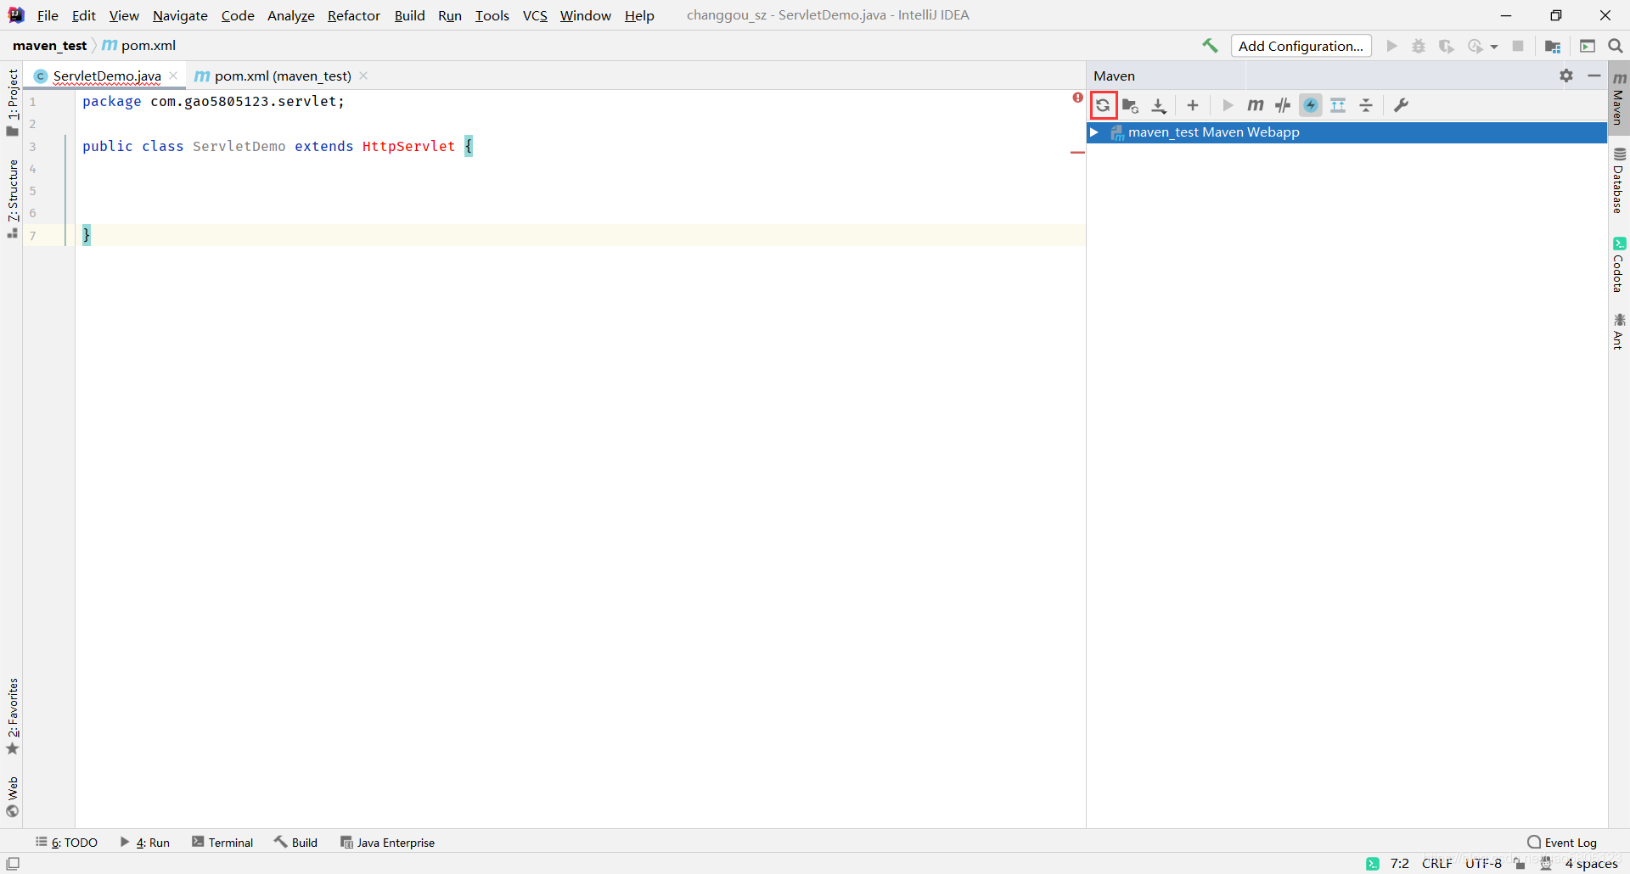Build the project with the hammer icon
The width and height of the screenshot is (1630, 874).
[x=1210, y=46]
